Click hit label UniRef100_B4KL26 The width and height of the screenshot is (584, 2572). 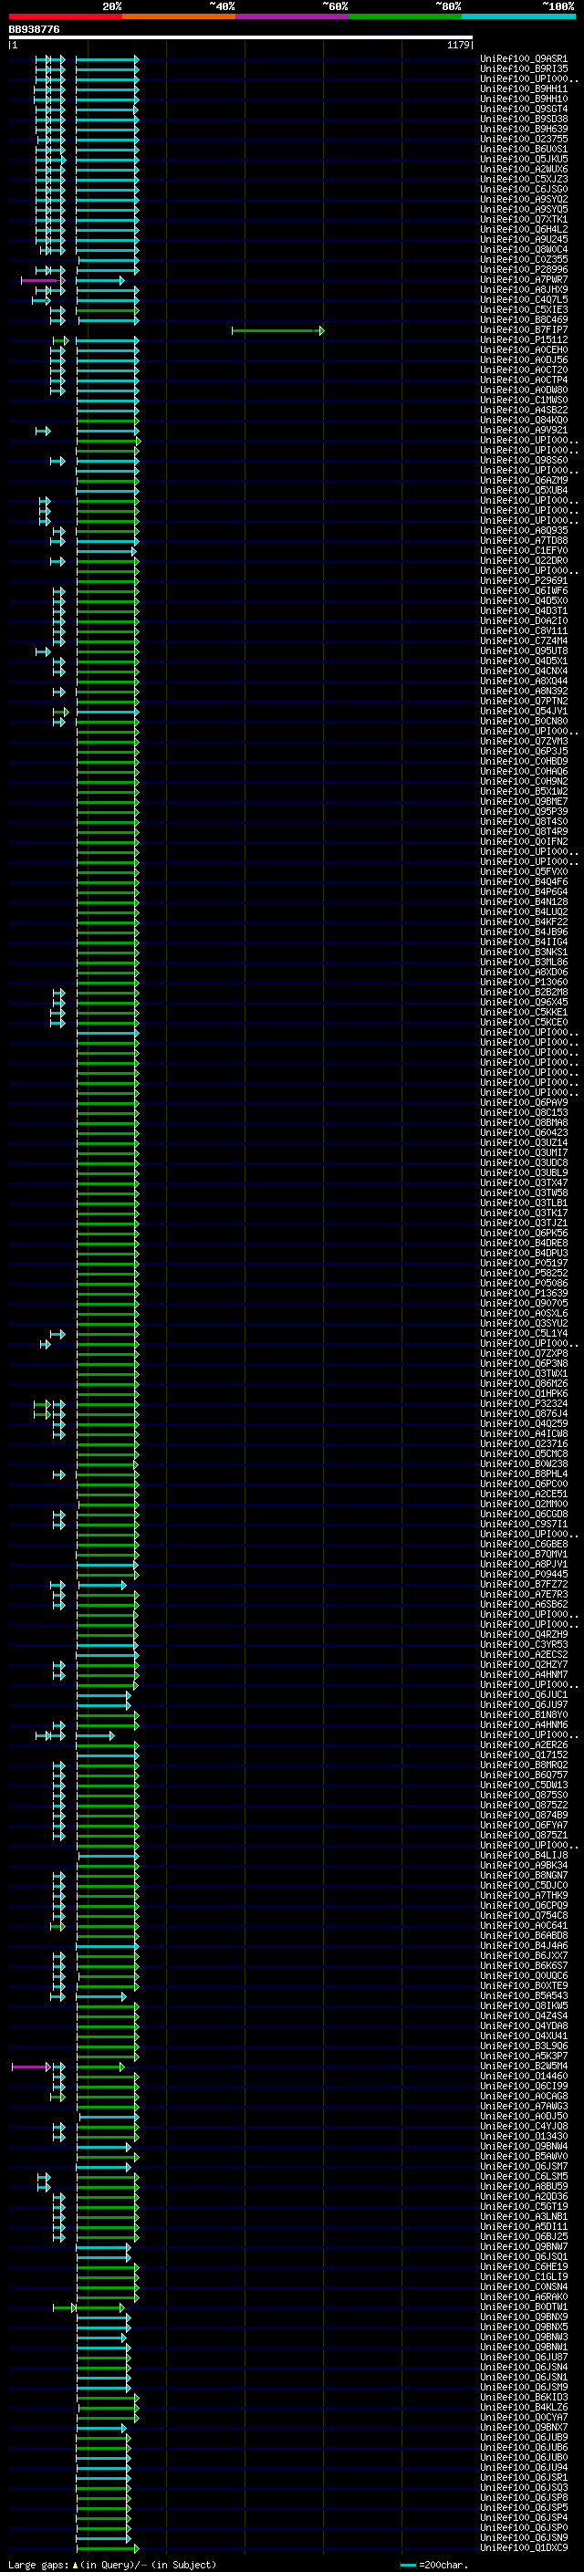[x=524, y=2409]
